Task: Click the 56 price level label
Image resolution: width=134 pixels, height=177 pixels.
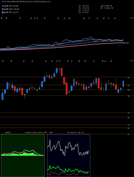Action: pyautogui.click(x=129, y=96)
